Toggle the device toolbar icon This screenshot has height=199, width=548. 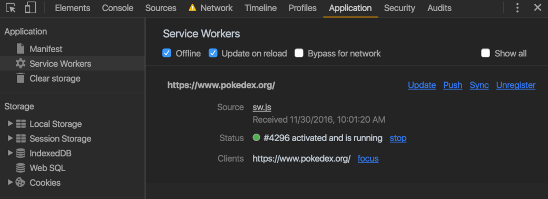tap(31, 8)
